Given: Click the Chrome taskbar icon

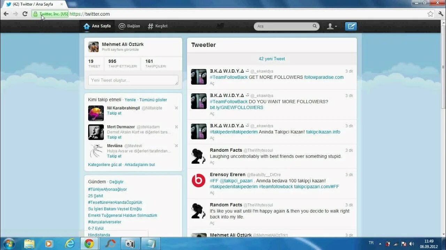Looking at the screenshot, I should (x=89, y=244).
